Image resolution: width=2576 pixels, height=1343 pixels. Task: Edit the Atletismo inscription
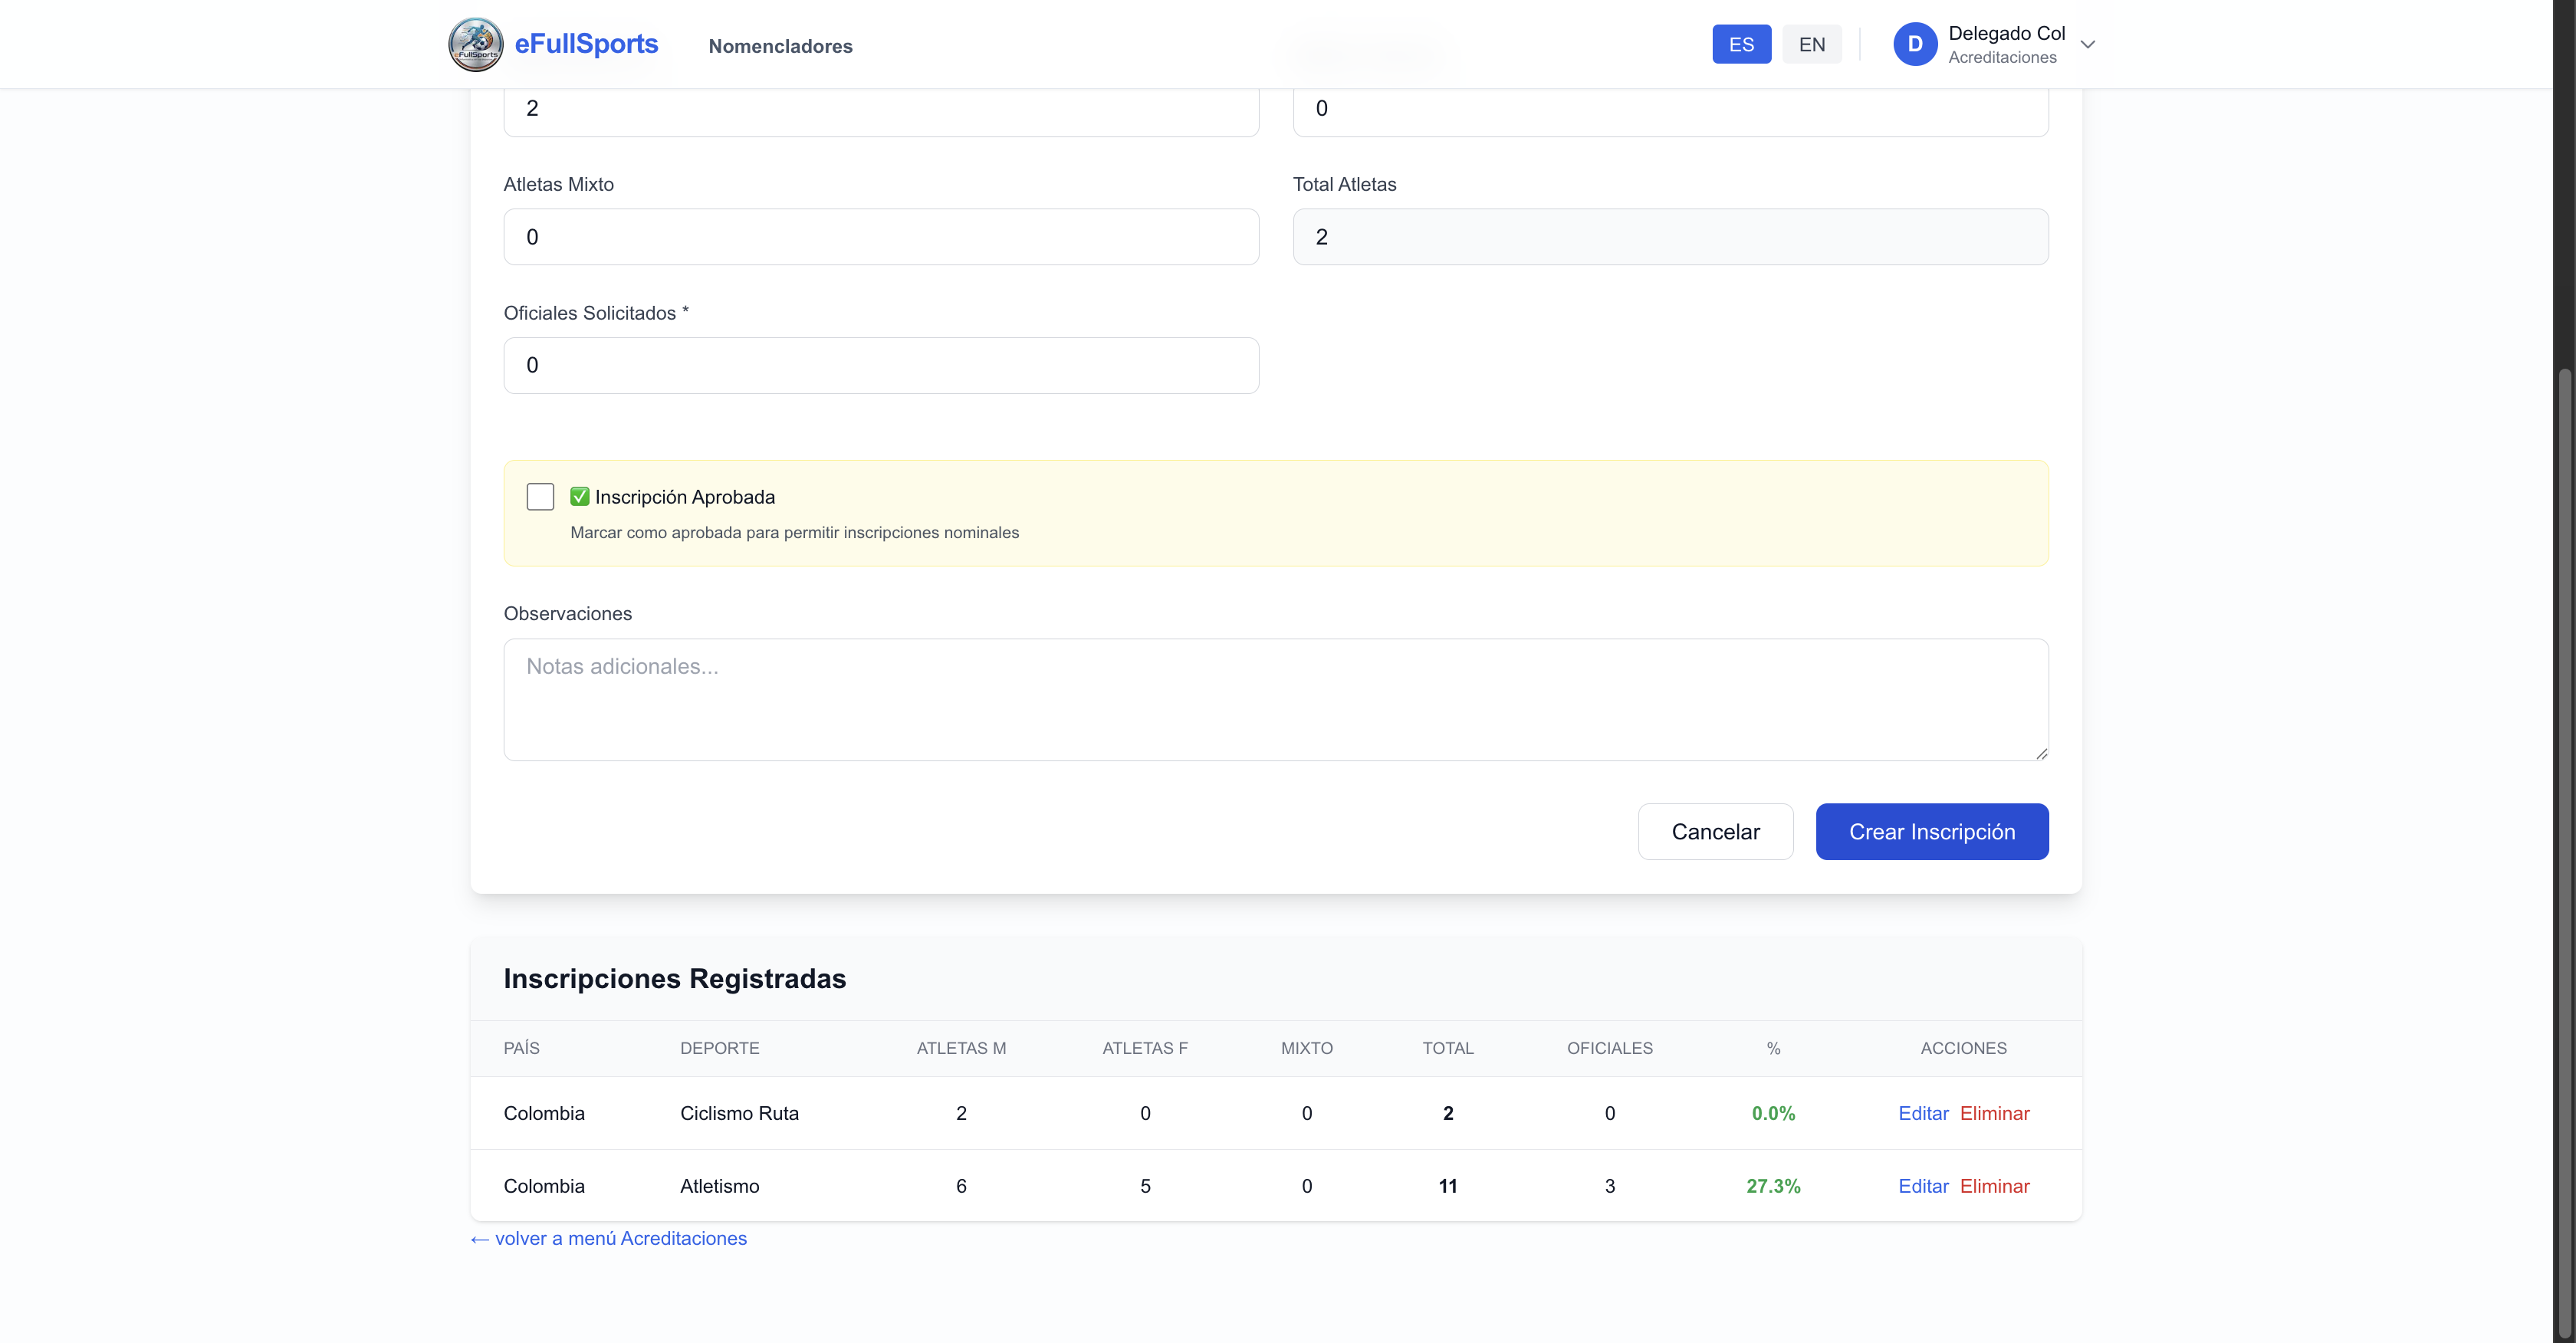click(1922, 1186)
